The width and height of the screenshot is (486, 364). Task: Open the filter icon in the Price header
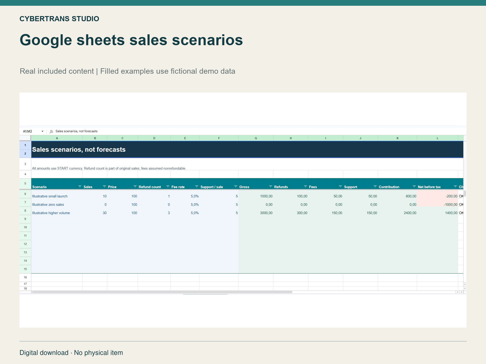(135, 187)
